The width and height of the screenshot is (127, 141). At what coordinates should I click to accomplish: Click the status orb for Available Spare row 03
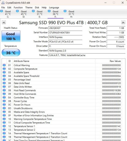pos(4,72)
